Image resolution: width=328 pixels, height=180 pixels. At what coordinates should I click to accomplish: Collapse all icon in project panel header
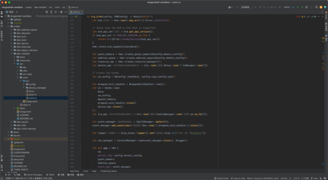coord(56,12)
